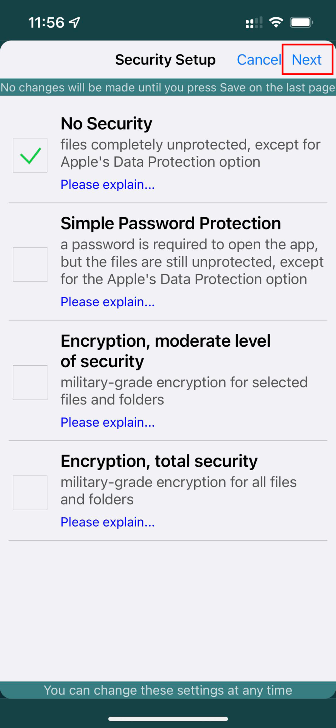Select Encryption, moderate level of security

click(x=30, y=382)
